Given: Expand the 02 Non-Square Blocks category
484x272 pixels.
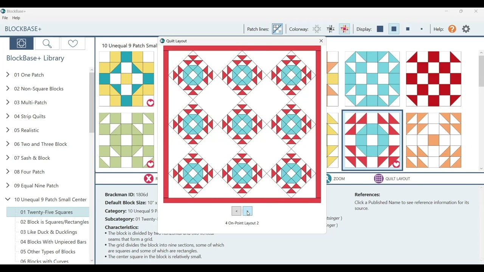Looking at the screenshot, I should (8, 88).
